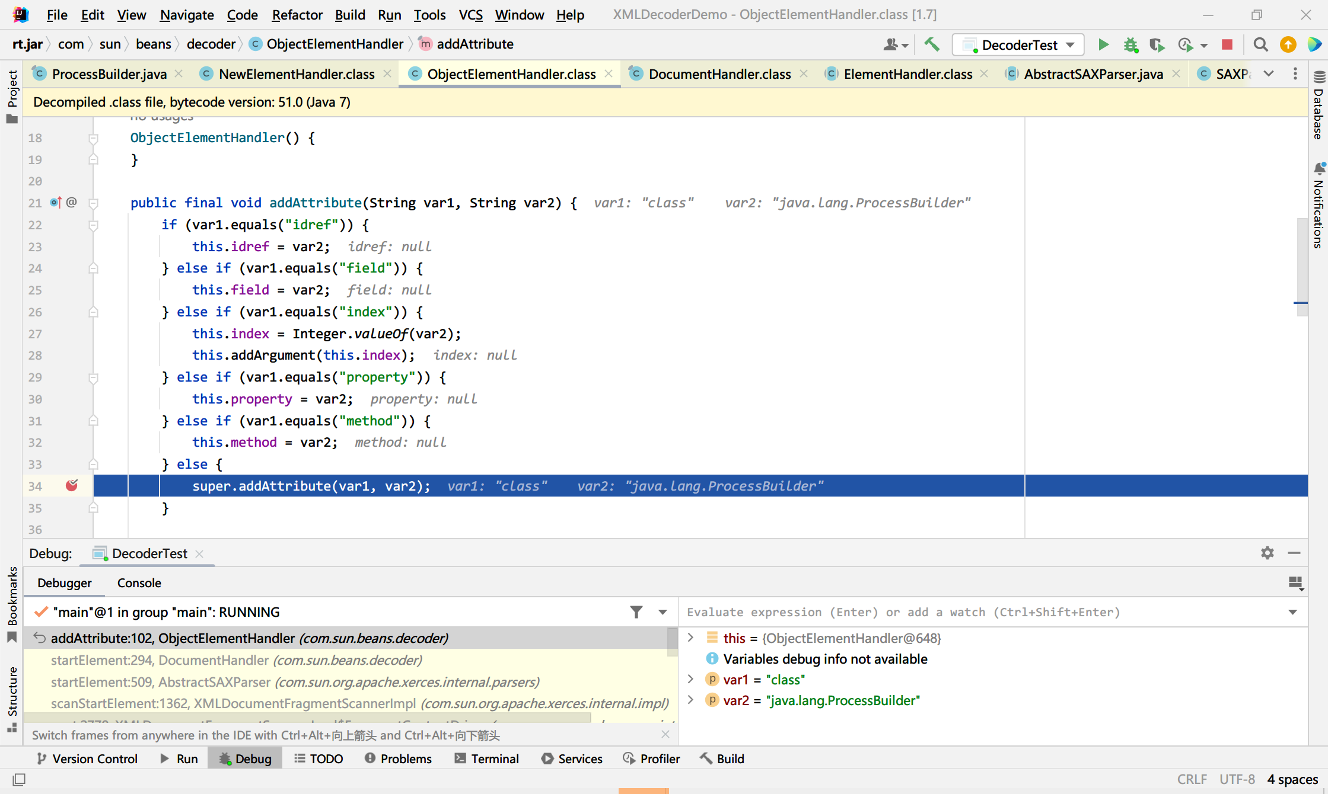Open the Project tool window sidebar
This screenshot has width=1328, height=794.
(x=12, y=96)
